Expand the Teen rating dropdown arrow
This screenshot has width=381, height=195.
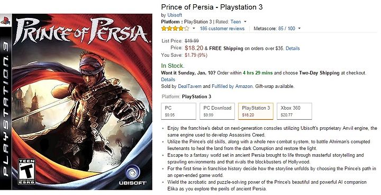[245, 22]
